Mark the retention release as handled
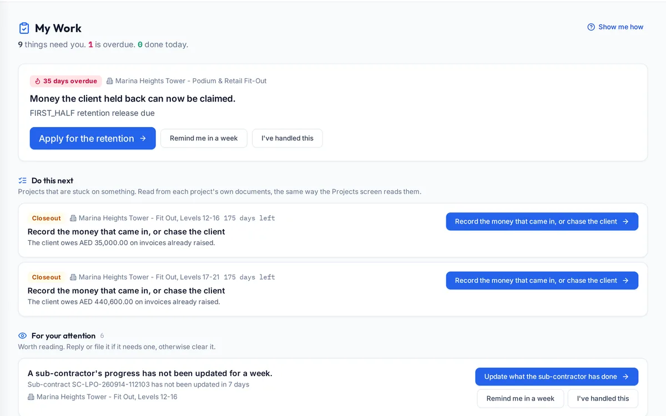The image size is (666, 416). tap(287, 139)
